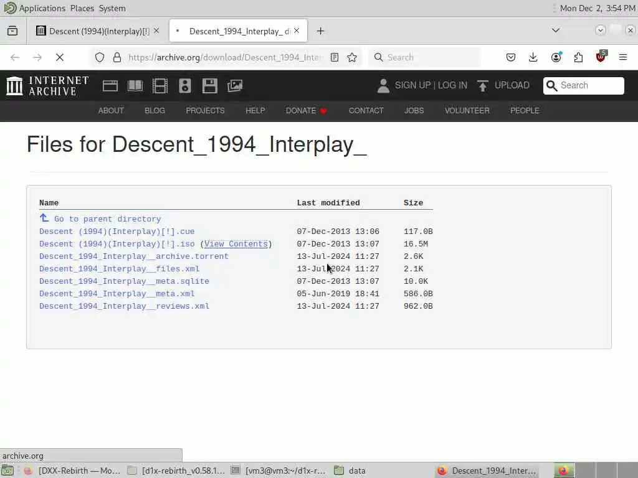Switch to vm3@vm3 terminal taskbar window

tap(279, 471)
